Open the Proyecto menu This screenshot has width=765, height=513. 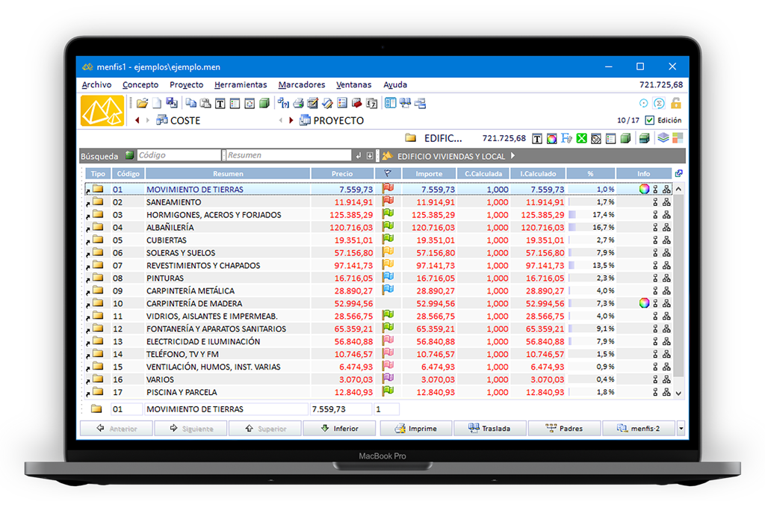click(x=186, y=85)
